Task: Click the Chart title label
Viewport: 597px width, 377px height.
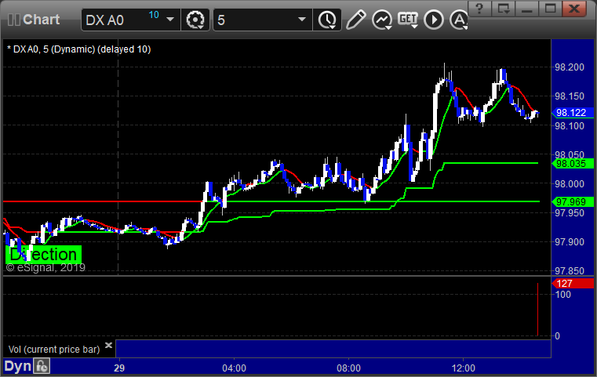Action: click(x=41, y=20)
